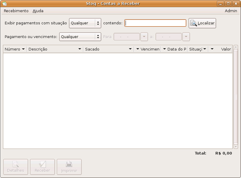Maximize the Stoq window
Viewport: 241px width, 178px height.
[x=228, y=4]
